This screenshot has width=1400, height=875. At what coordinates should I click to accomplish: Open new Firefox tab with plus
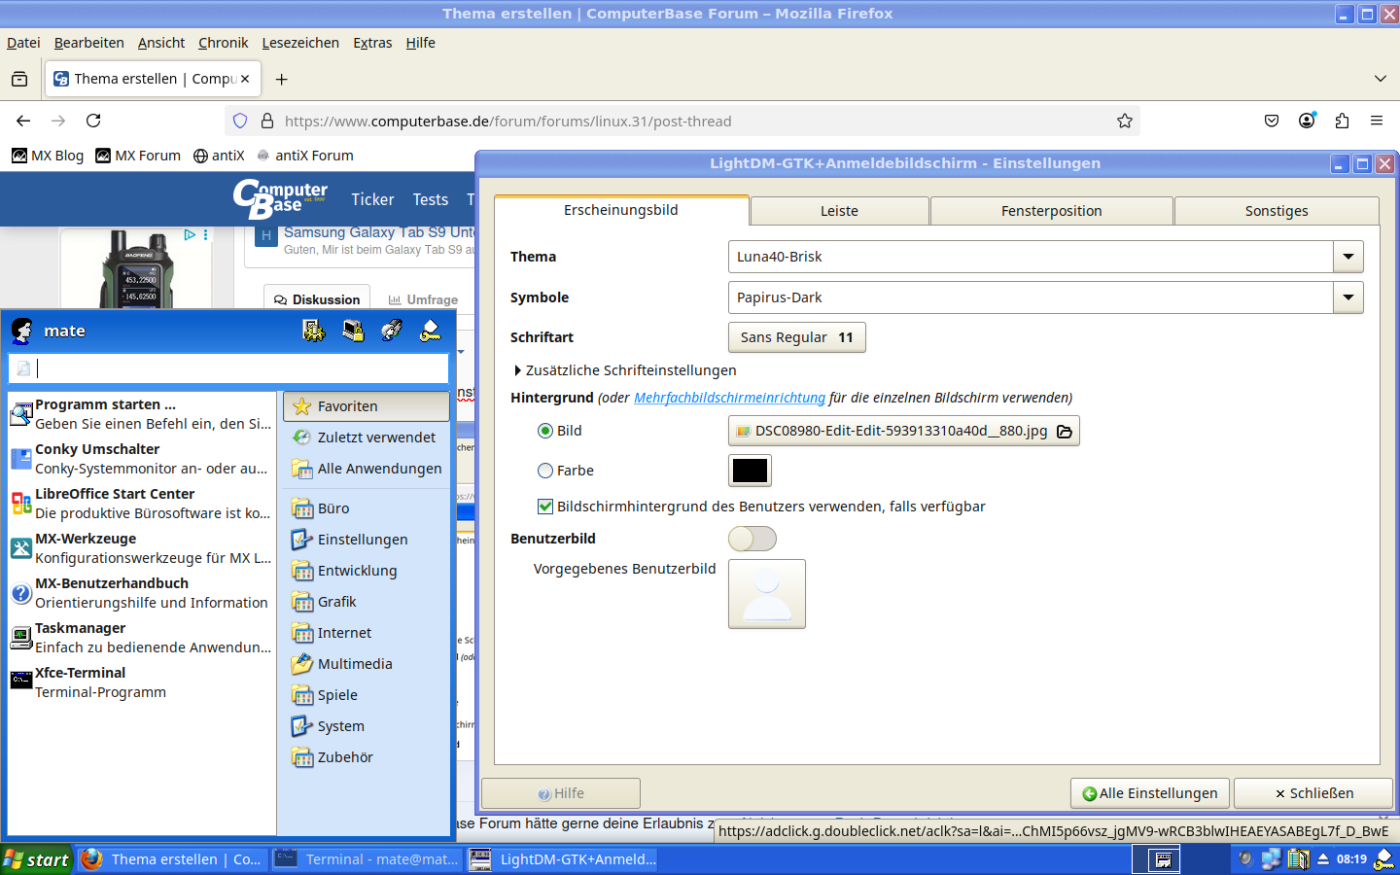coord(281,79)
